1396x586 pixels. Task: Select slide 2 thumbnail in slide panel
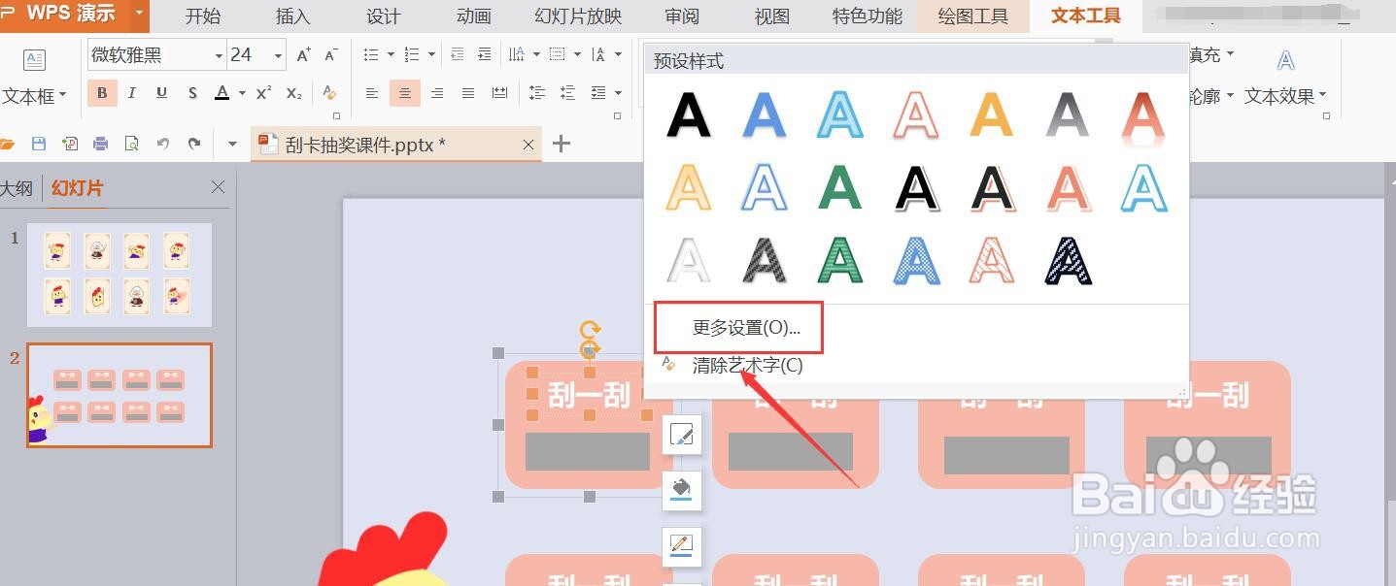(x=119, y=395)
